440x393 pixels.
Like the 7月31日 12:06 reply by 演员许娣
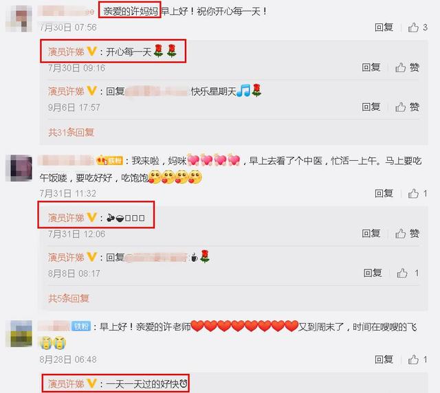click(x=401, y=233)
